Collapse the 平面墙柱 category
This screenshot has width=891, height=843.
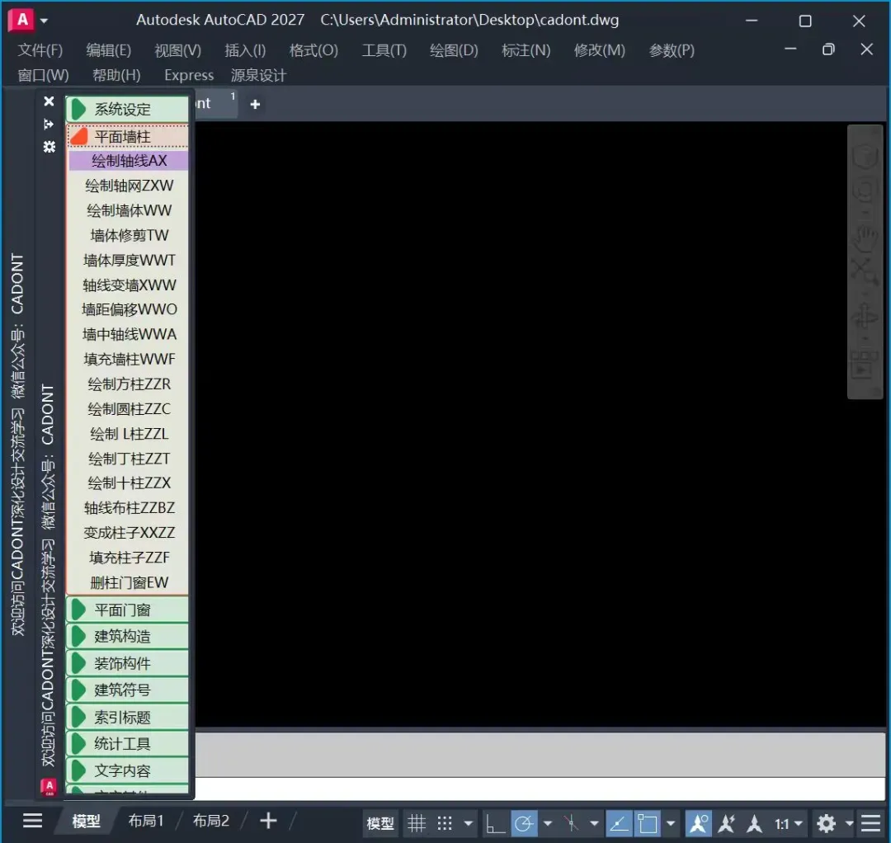click(x=127, y=136)
